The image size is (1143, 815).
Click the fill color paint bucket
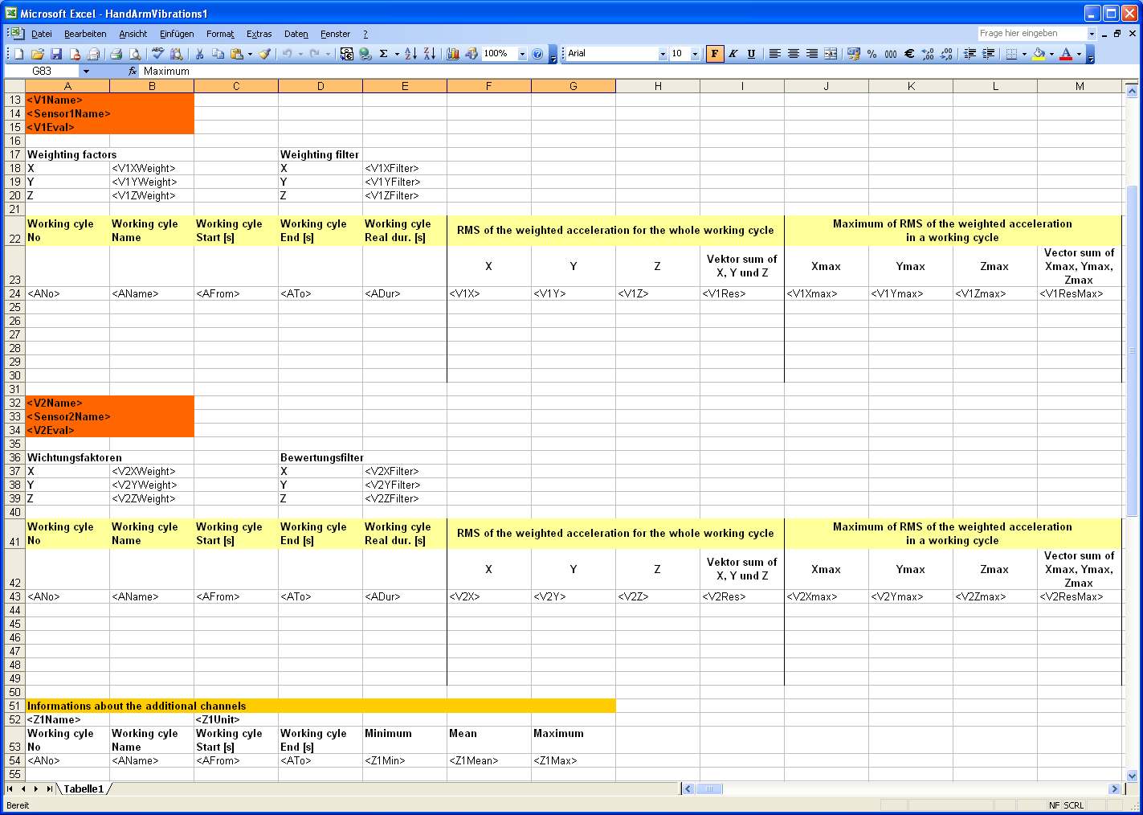1039,54
